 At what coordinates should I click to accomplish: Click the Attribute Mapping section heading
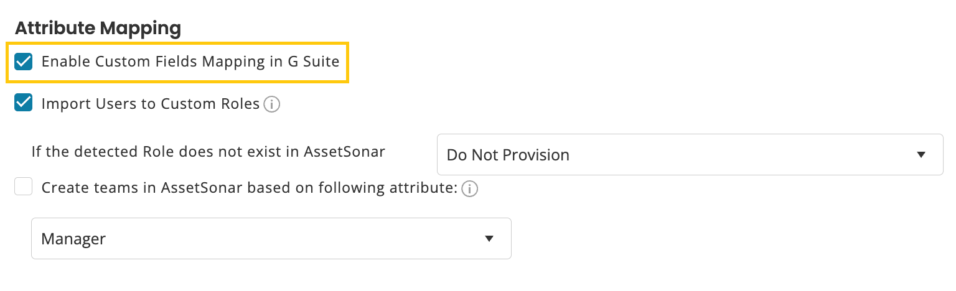click(x=98, y=28)
